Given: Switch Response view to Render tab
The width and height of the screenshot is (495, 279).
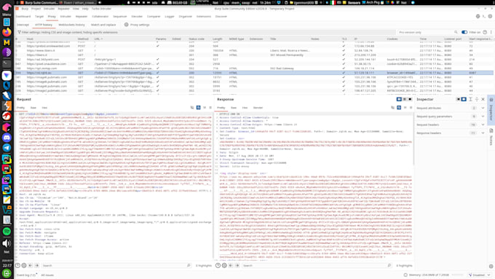Looking at the screenshot, I should 258,108.
